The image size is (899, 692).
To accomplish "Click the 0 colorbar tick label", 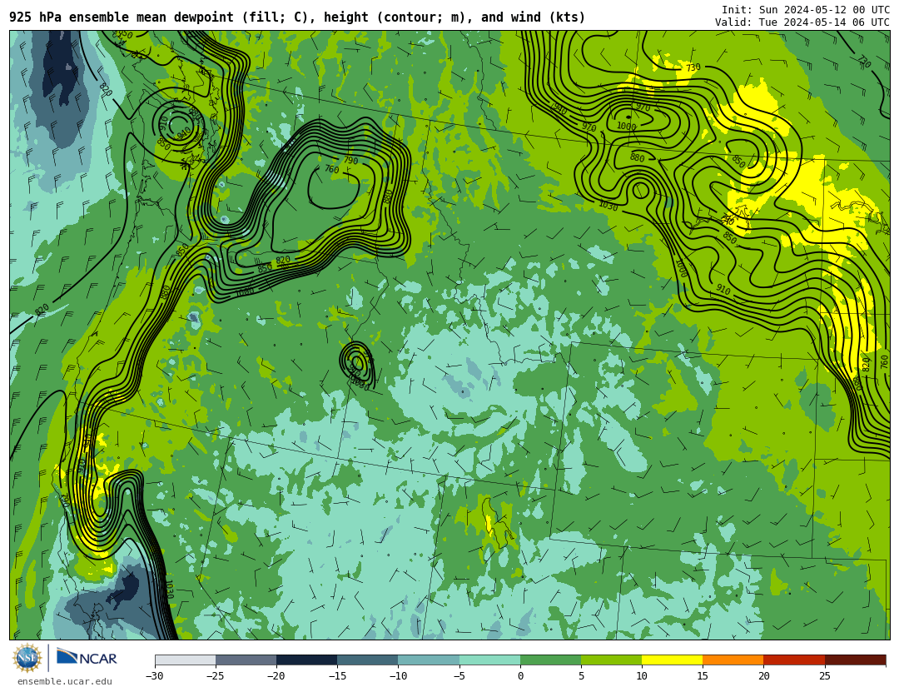I will pyautogui.click(x=520, y=676).
